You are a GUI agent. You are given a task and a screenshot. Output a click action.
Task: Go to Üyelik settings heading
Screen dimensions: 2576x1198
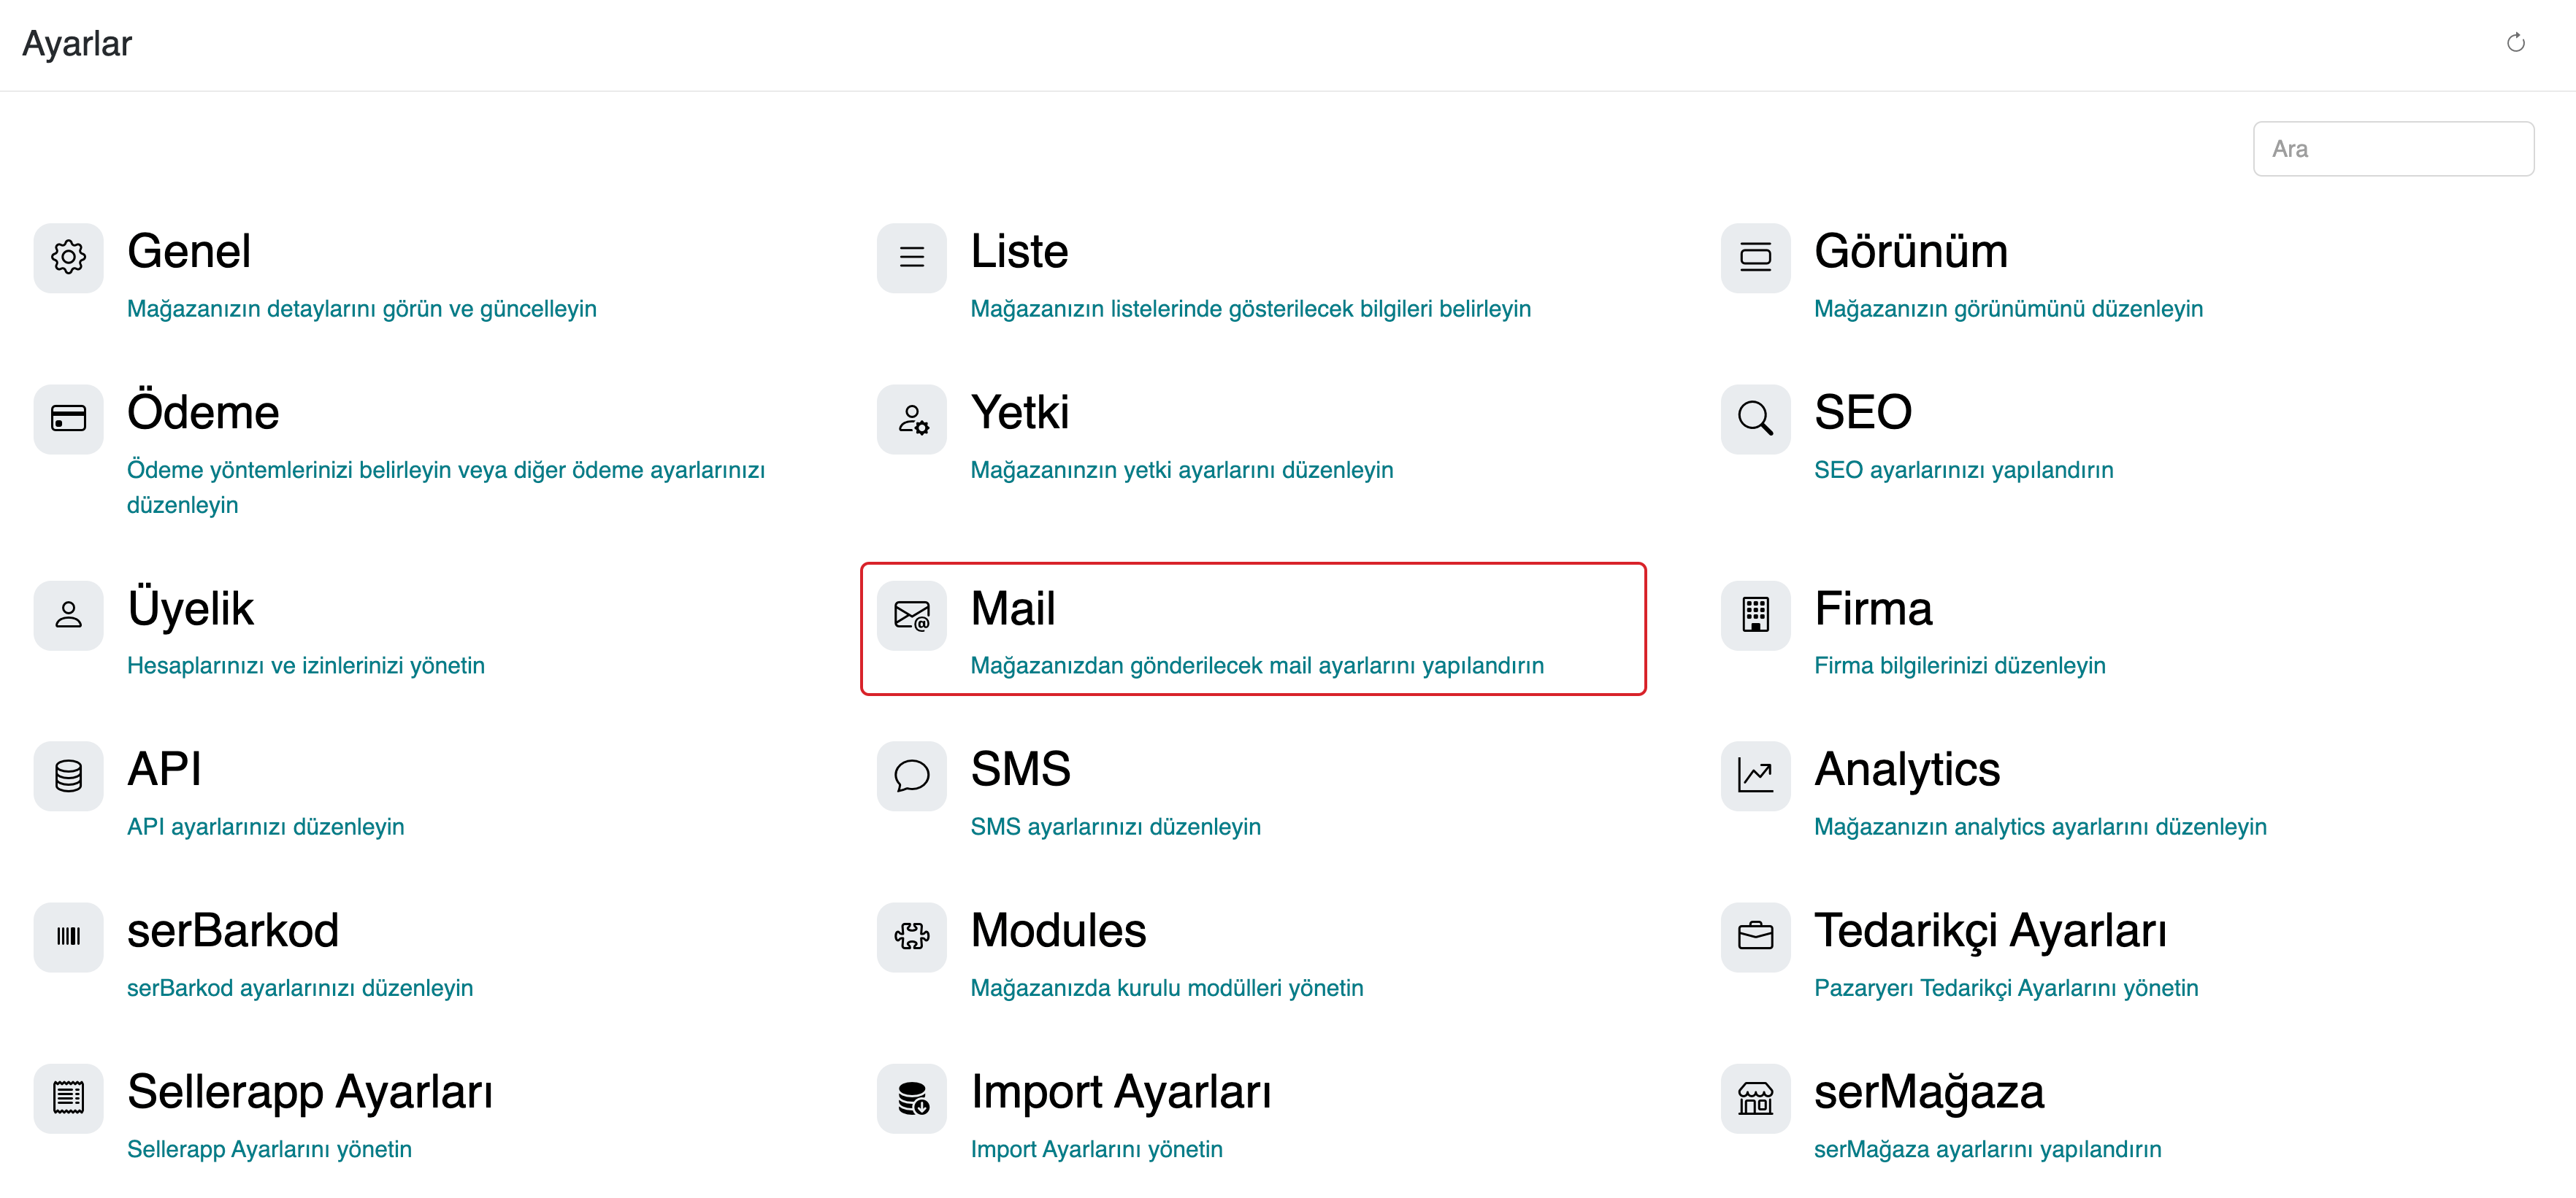pos(190,609)
